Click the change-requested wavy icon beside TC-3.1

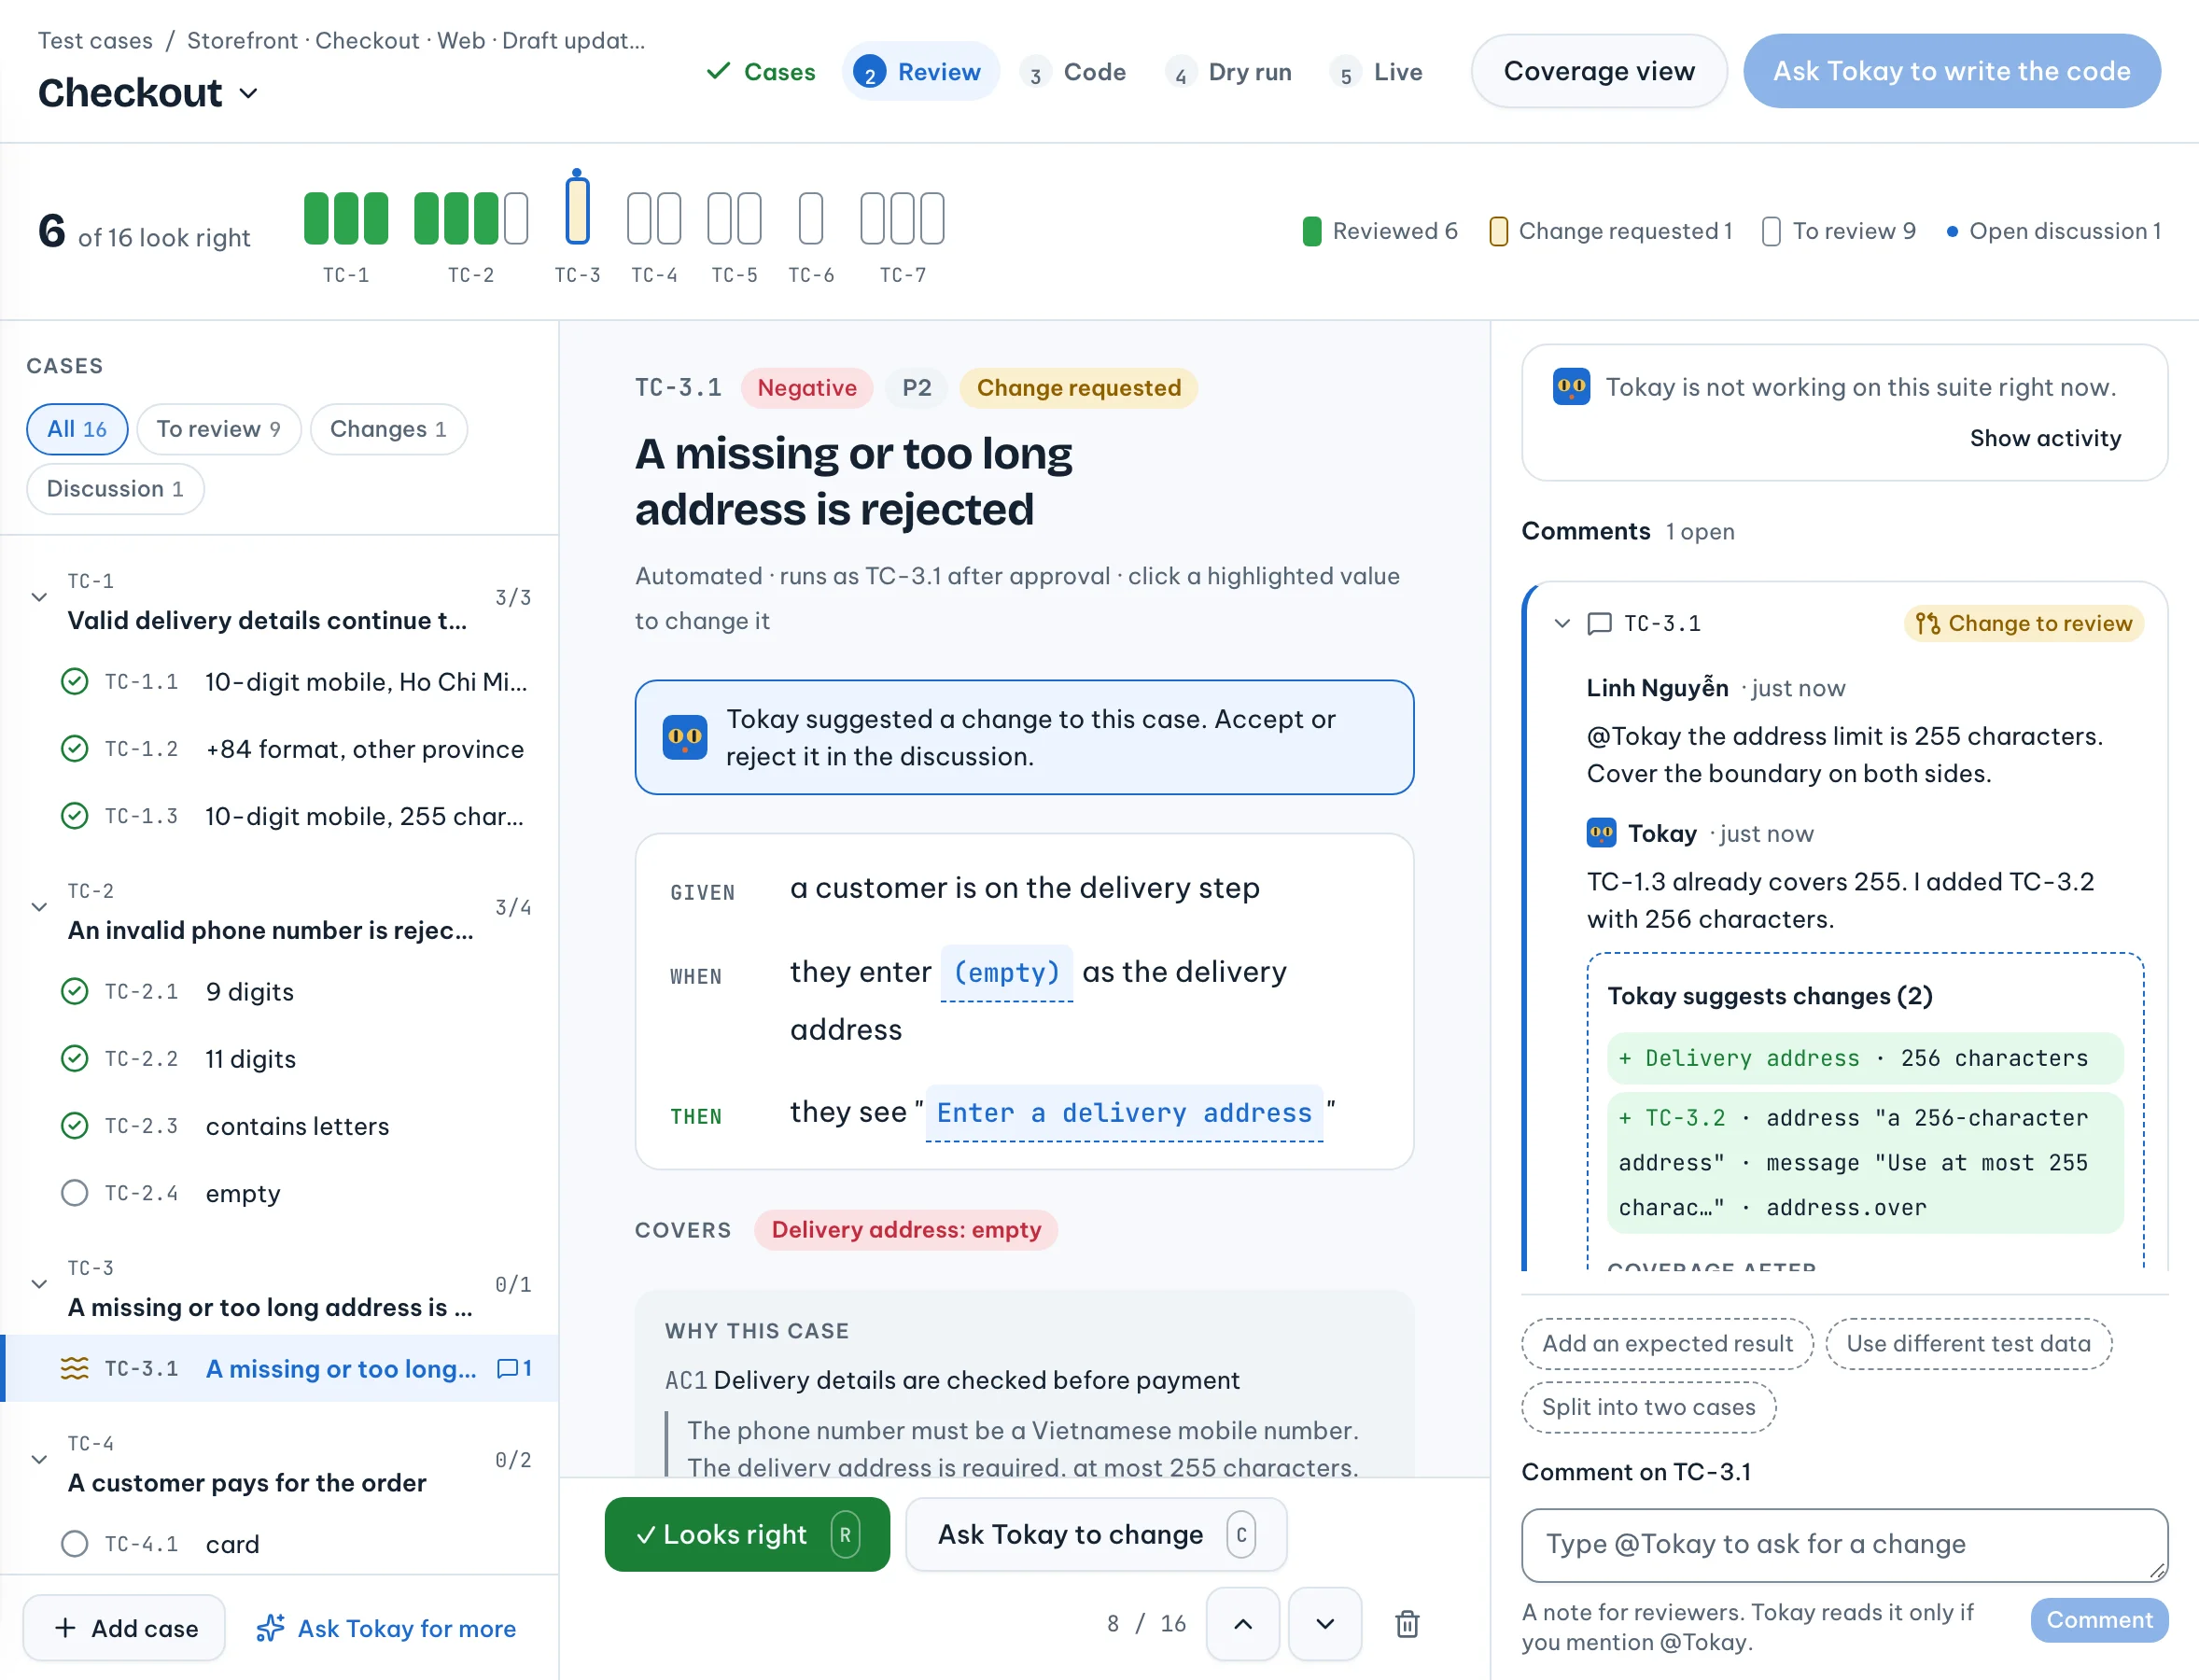75,1368
